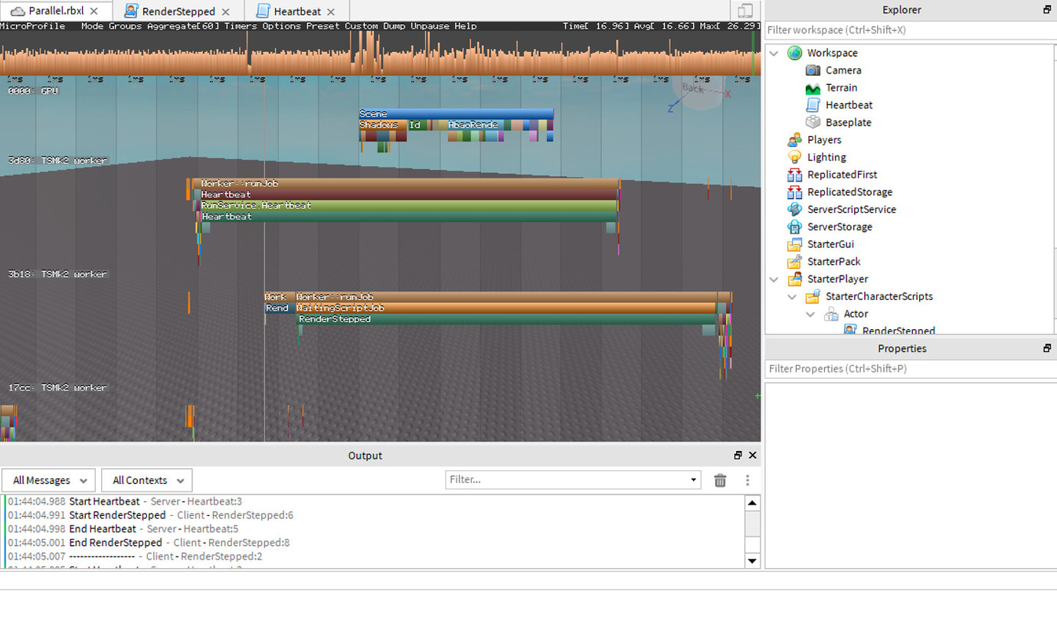Click the ServerScriptService icon in Explorer
Screen dimensions: 1057x617
point(794,209)
